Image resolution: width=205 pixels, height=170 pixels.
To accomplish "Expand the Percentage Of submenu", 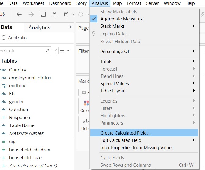I will point(144,52).
